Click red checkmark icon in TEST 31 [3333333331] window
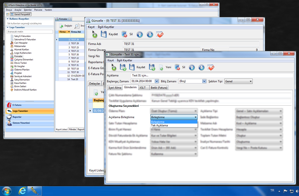This screenshot has height=196, width=299. (x=160, y=35)
